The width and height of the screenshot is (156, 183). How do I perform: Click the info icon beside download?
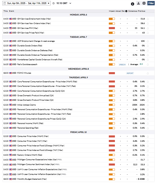[132, 4]
